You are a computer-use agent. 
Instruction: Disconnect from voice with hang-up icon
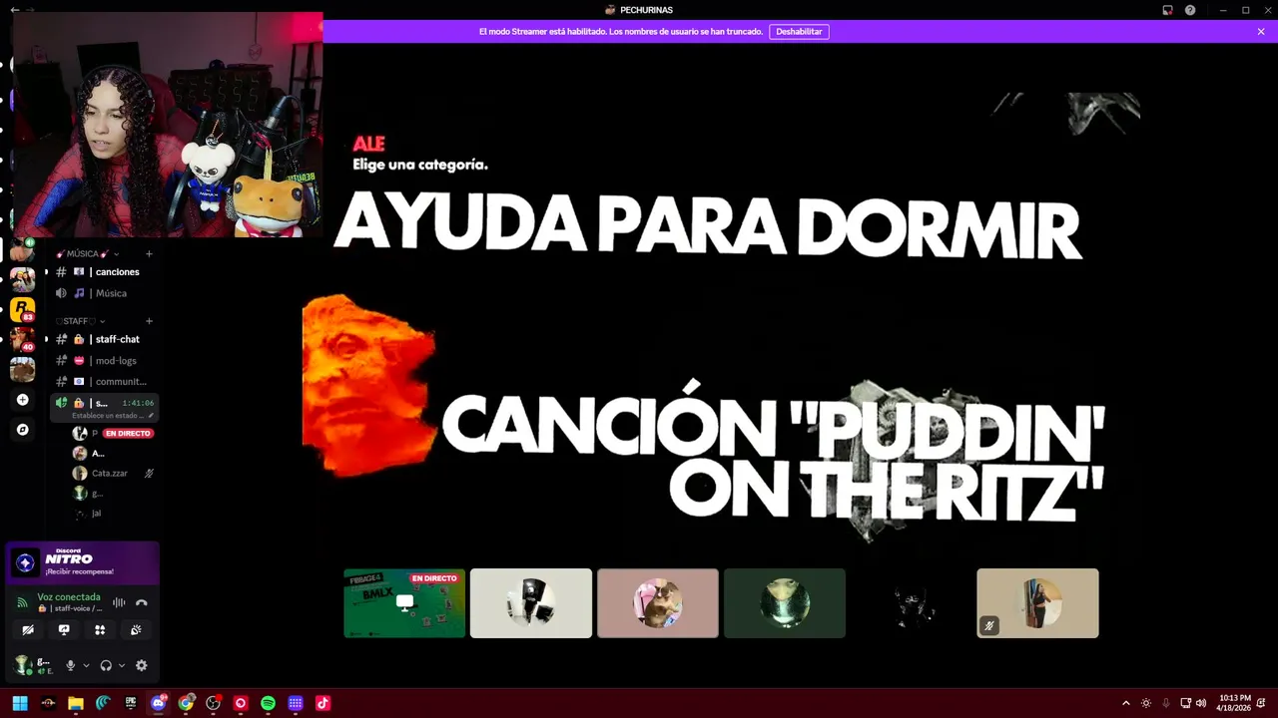142,602
